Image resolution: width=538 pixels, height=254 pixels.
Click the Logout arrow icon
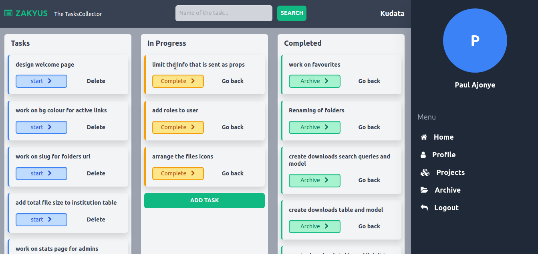click(x=424, y=208)
